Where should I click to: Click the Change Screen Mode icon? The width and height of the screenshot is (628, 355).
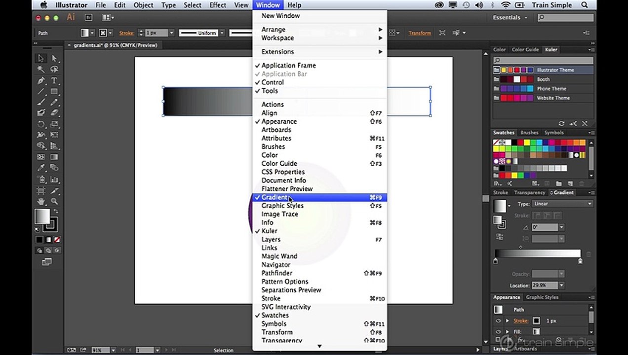tap(47, 262)
